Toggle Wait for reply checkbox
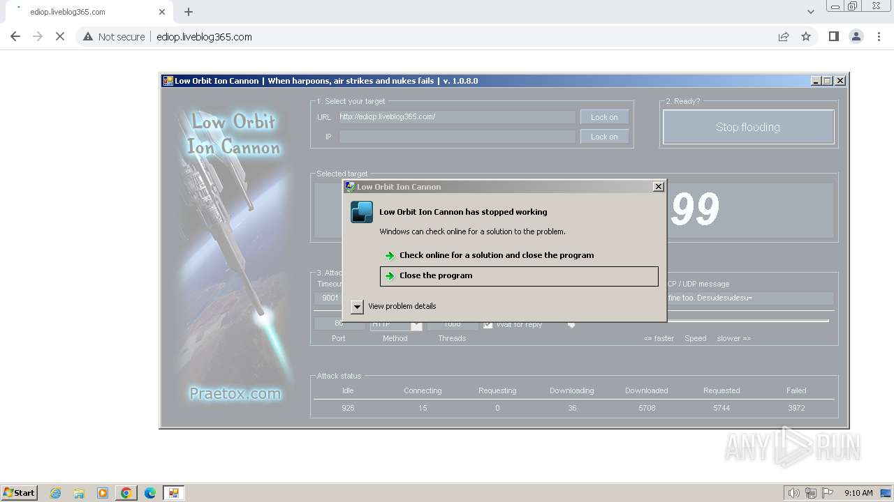This screenshot has width=894, height=502. click(x=488, y=325)
